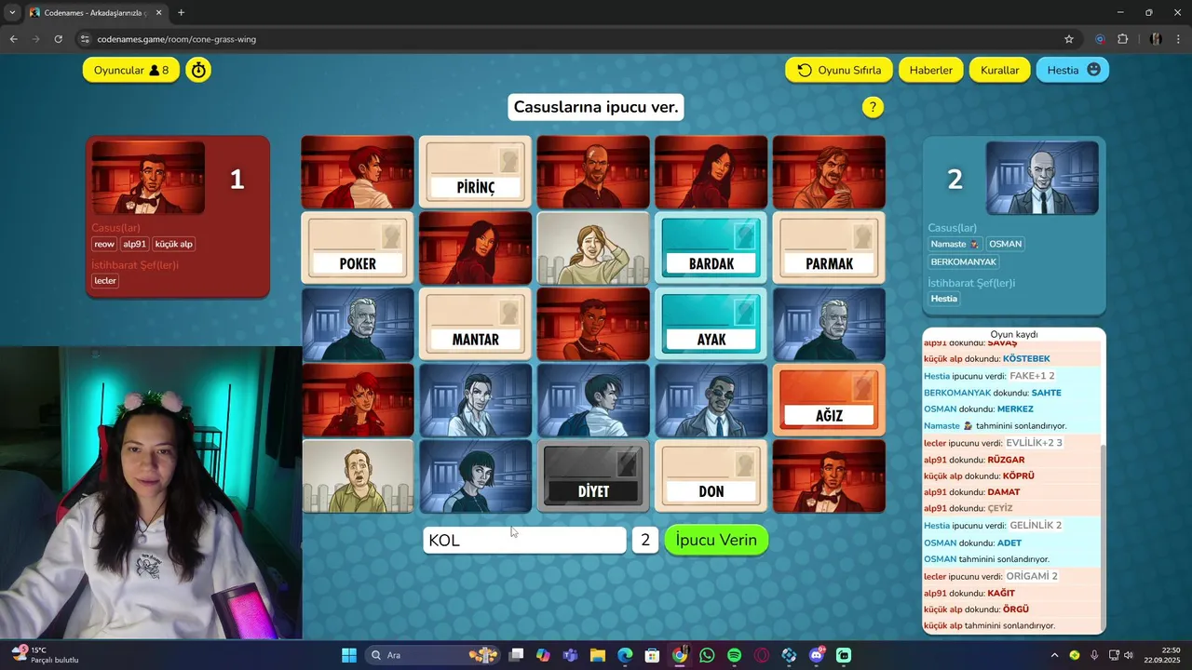
Task: Open Spotify from the taskbar
Action: (734, 655)
